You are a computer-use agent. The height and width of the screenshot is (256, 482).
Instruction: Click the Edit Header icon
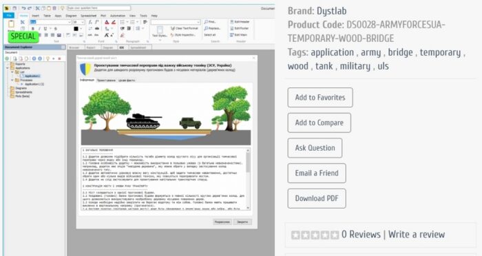232,22
